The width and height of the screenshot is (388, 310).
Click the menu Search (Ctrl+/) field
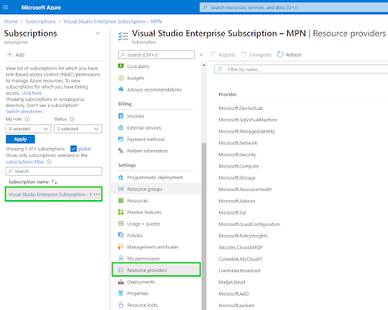(156, 55)
